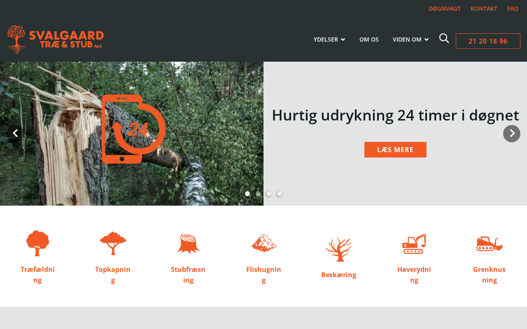This screenshot has height=329, width=527.
Task: Click the Svalgaard Træ & Stub logo
Action: pyautogui.click(x=55, y=39)
